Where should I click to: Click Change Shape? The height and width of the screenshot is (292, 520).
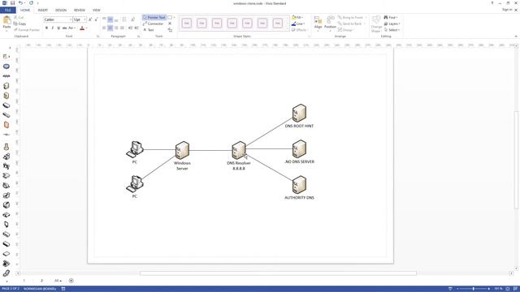coord(376,24)
